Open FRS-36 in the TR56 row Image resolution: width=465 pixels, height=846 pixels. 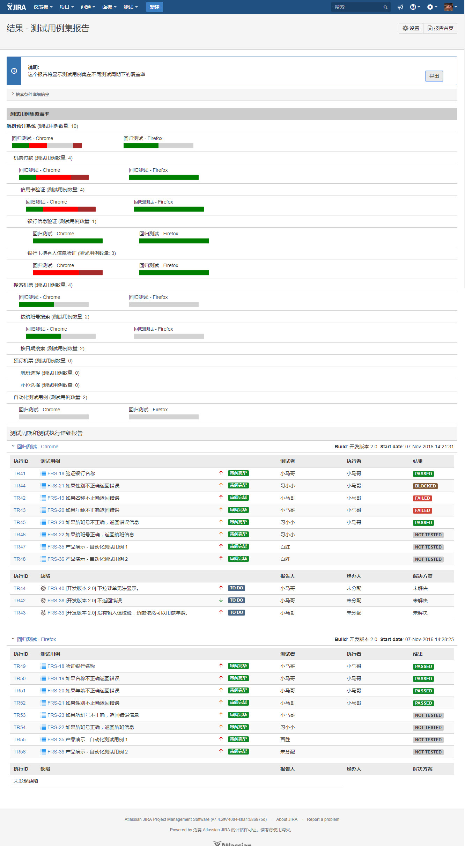[x=56, y=752]
